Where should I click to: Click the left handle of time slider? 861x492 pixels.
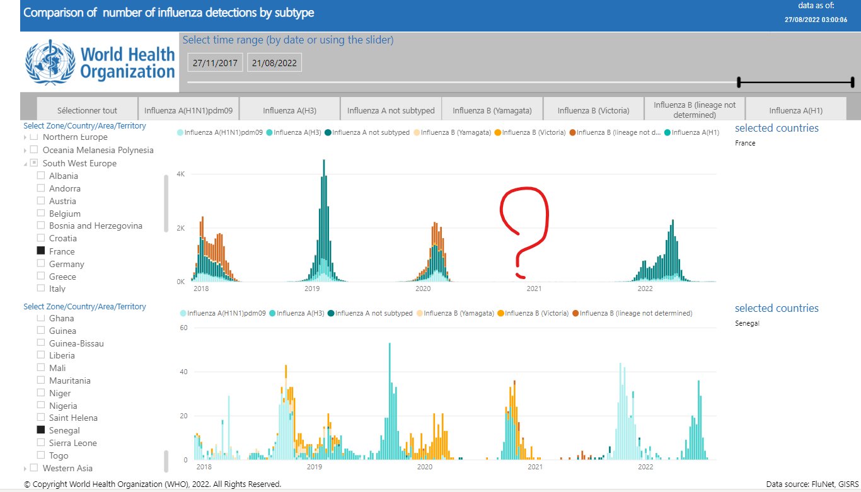click(x=739, y=83)
